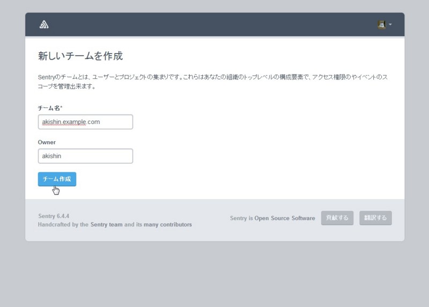Viewport: 429px width, 307px height.
Task: Select the チーム名 field label
Action: click(x=50, y=108)
